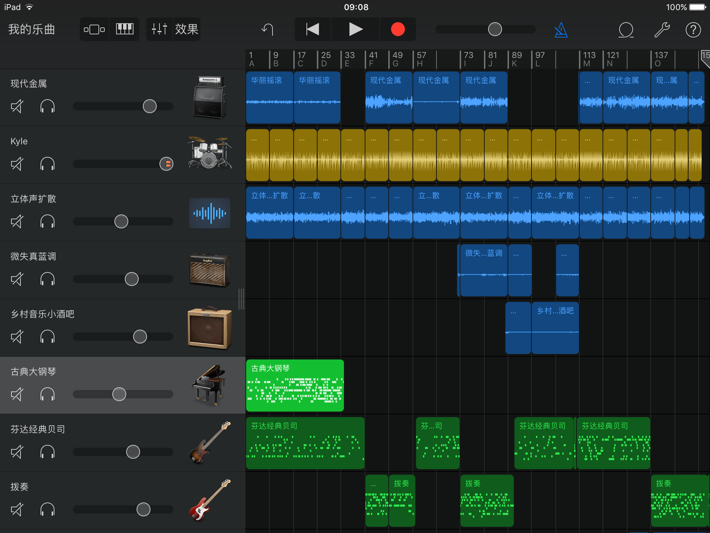Image resolution: width=710 pixels, height=533 pixels.
Task: Adjust the 拨奏 track volume knob
Action: click(144, 509)
